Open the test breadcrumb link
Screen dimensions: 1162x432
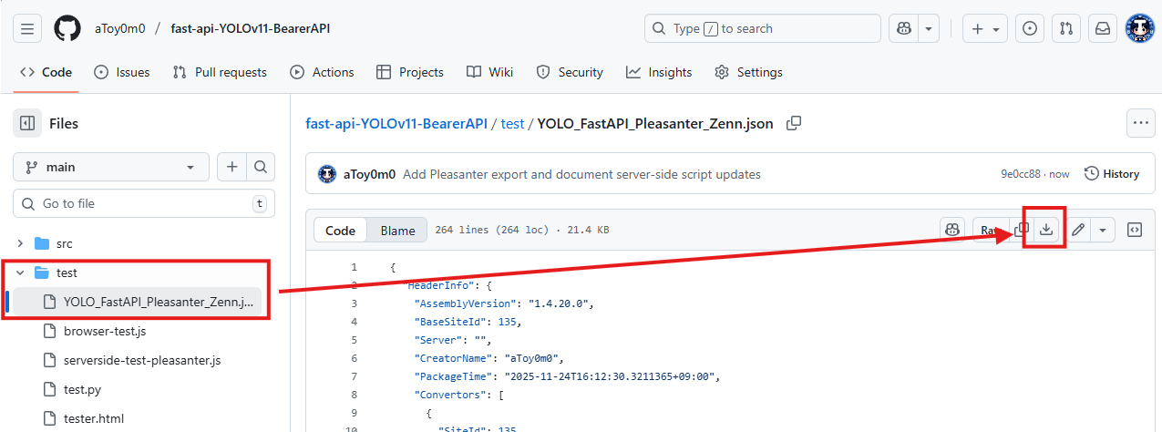click(513, 123)
